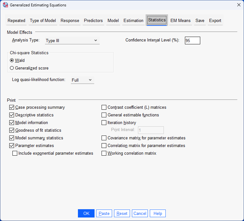Enable Working correlation matrix printing
This screenshot has width=244, height=221.
point(104,153)
